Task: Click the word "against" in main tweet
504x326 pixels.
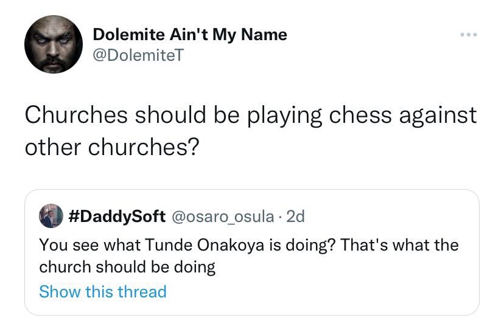Action: (x=438, y=115)
